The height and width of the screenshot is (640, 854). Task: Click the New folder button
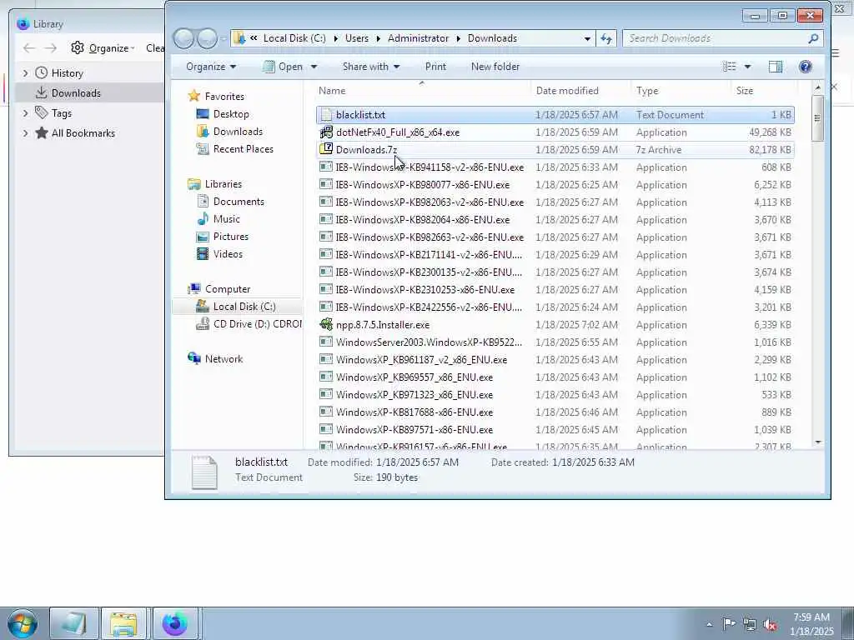pos(495,67)
